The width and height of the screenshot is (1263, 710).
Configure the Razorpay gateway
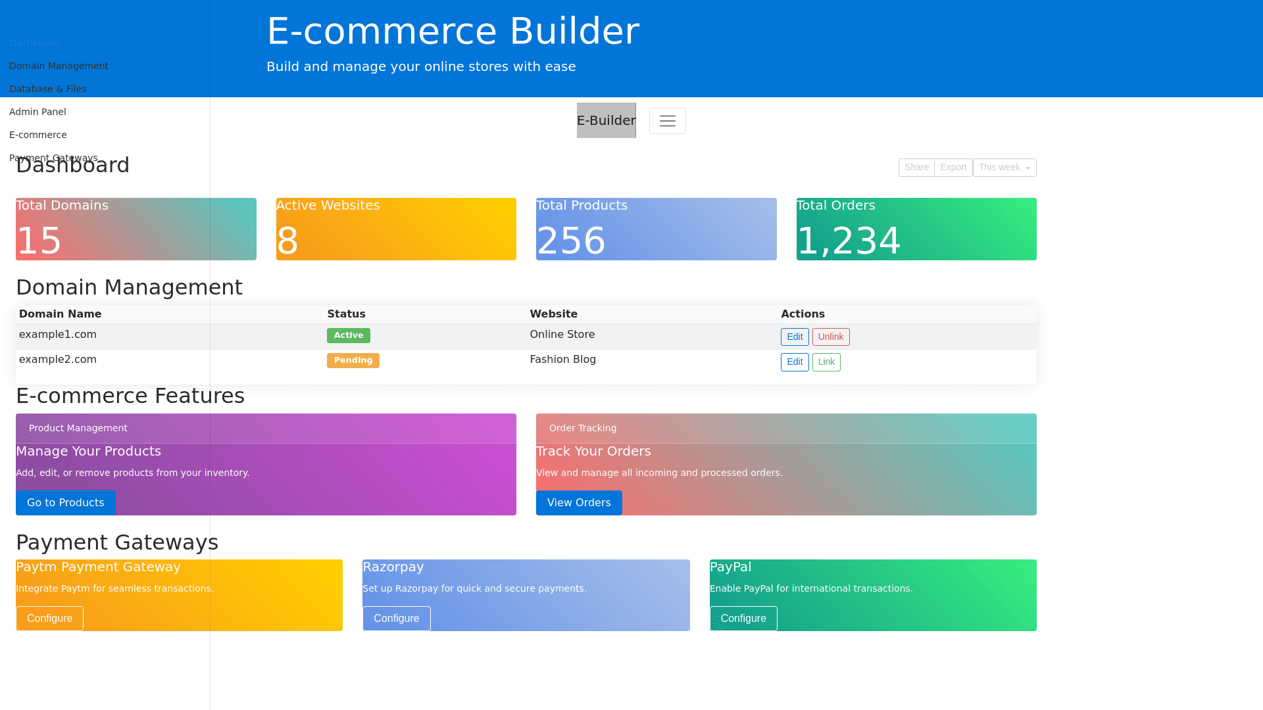tap(396, 619)
